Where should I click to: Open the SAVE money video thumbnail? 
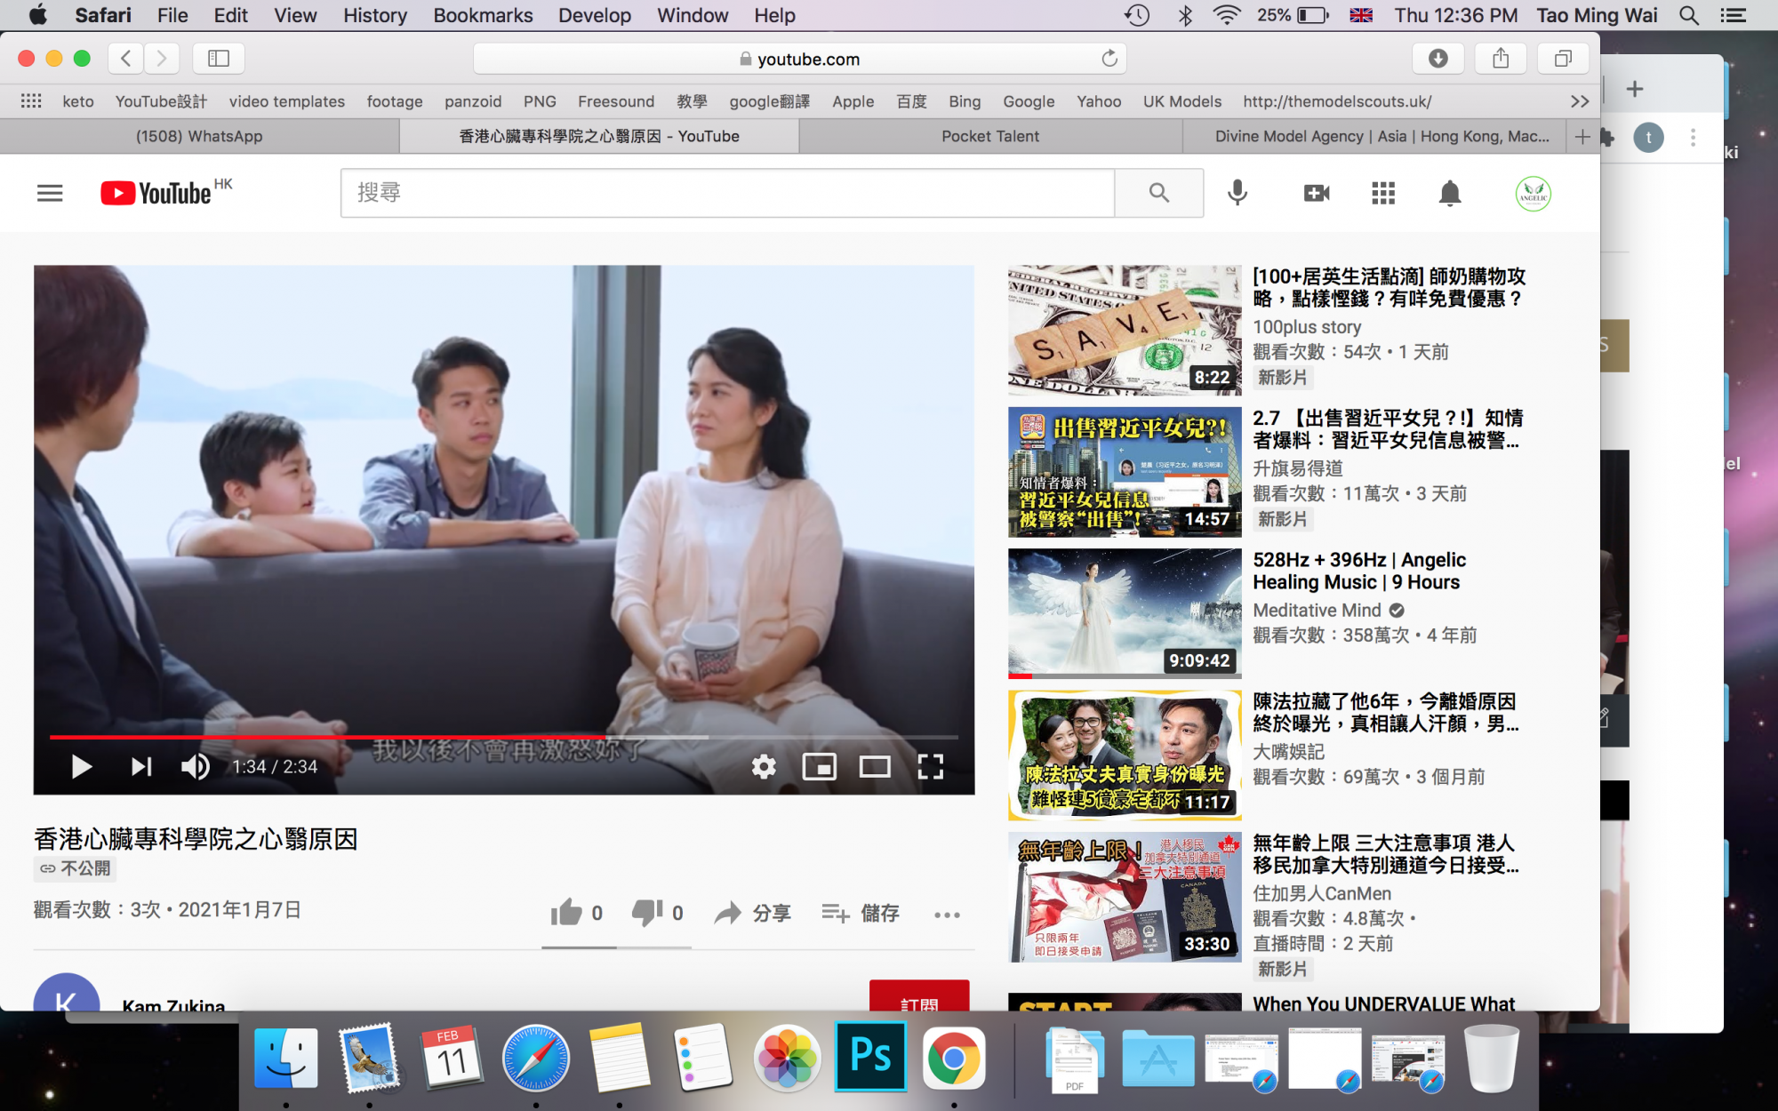tap(1125, 330)
